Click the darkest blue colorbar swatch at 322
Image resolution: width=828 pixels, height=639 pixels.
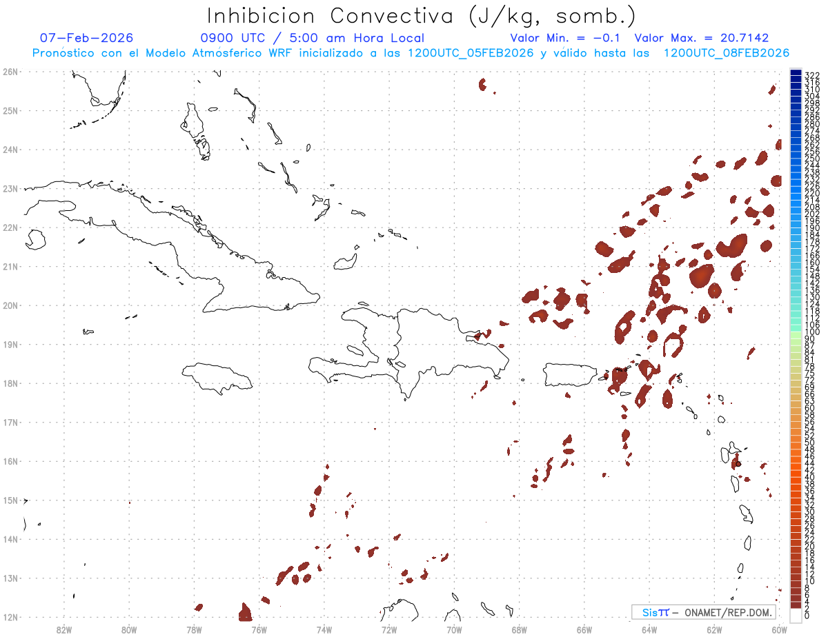[796, 72]
